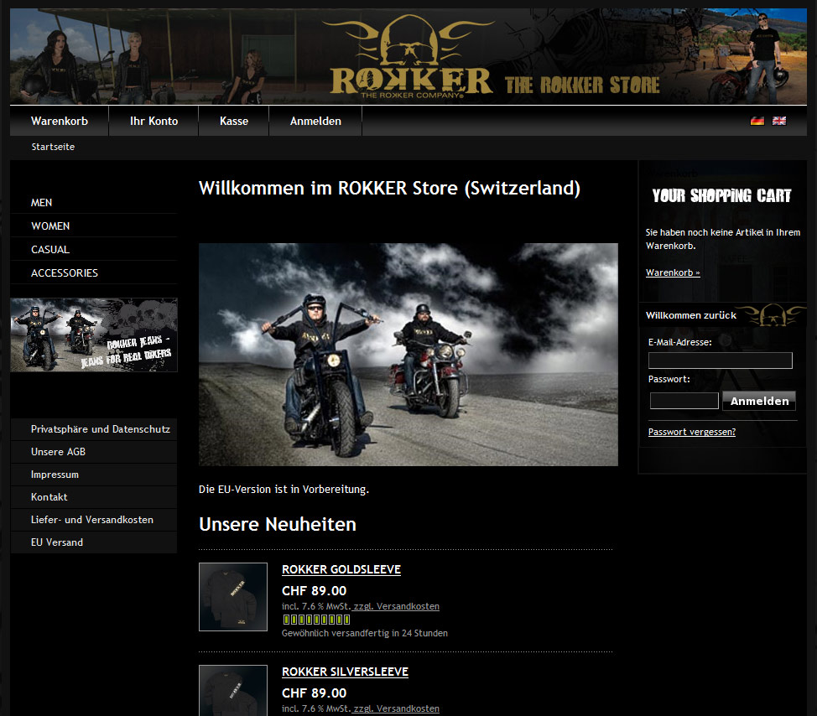Click the ROKKER GOLDSLEEVE product thumbnail

233,597
